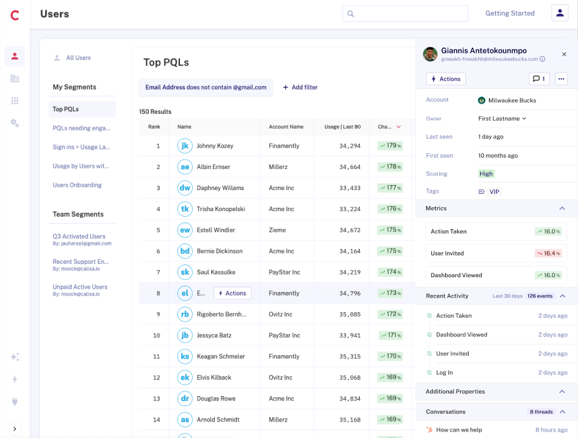Open the Accounts building icon in sidebar
This screenshot has width=578, height=438.
15,78
